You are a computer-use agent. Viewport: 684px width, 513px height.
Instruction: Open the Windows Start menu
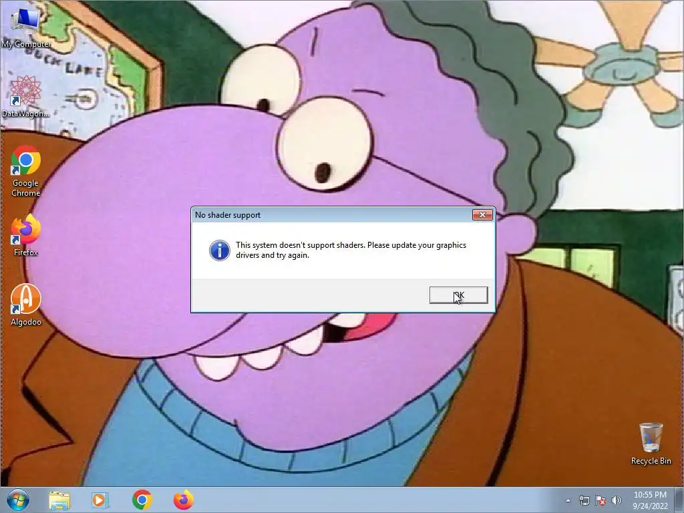(x=18, y=500)
